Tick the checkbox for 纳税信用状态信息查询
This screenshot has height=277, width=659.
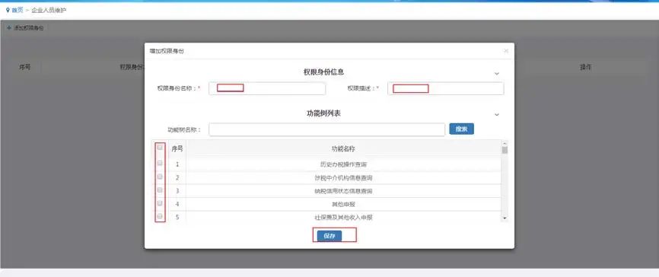(x=160, y=190)
